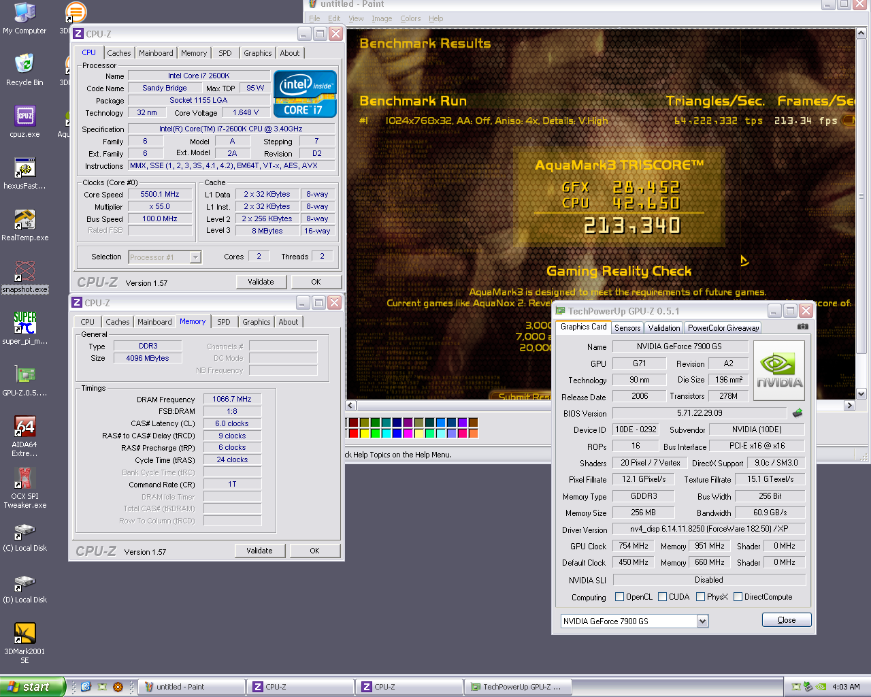Select the AIDA64 Extreme desktop shortcut
The width and height of the screenshot is (871, 697).
coord(24,436)
